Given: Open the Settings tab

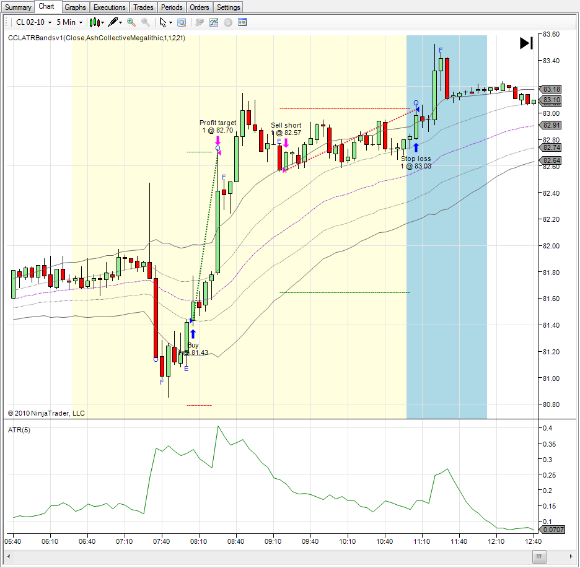Looking at the screenshot, I should pyautogui.click(x=228, y=7).
